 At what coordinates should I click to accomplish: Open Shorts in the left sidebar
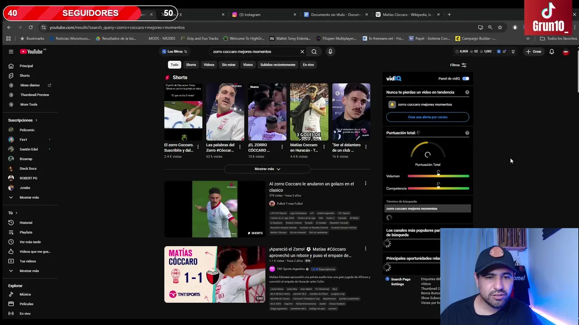pos(25,75)
